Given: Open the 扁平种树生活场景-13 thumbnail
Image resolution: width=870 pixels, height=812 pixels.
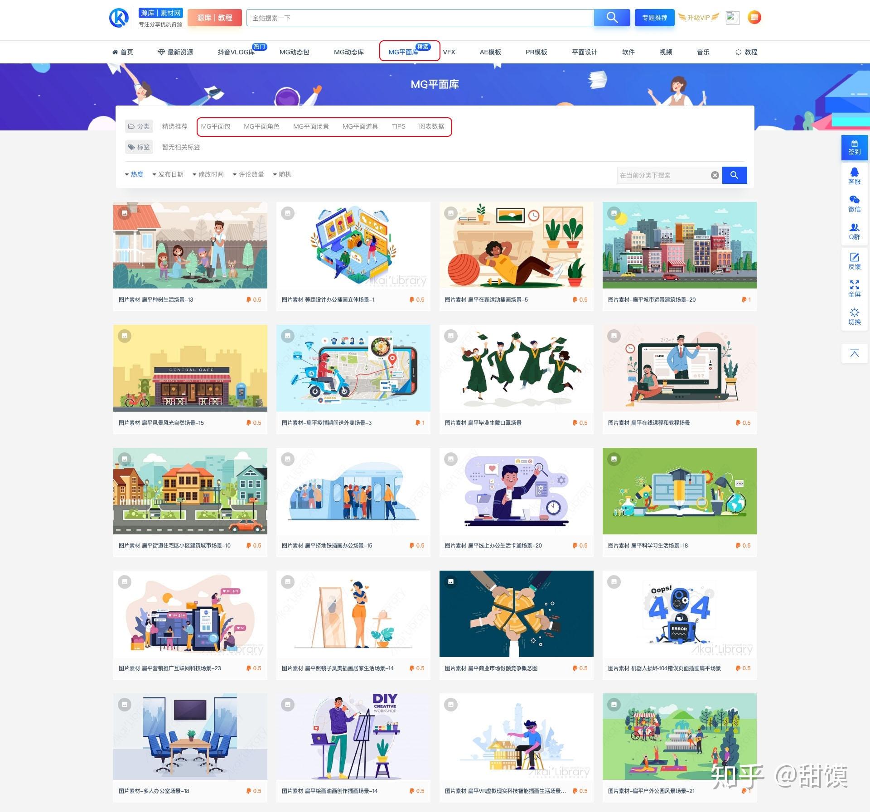Looking at the screenshot, I should coord(190,245).
